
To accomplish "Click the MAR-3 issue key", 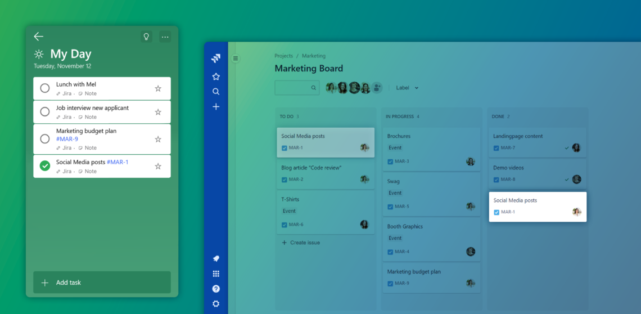I will point(402,162).
